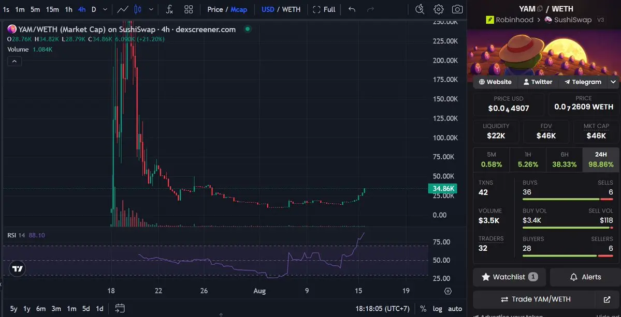The height and width of the screenshot is (317, 621).
Task: Click the SushiSwap DEX link
Action: (568, 20)
